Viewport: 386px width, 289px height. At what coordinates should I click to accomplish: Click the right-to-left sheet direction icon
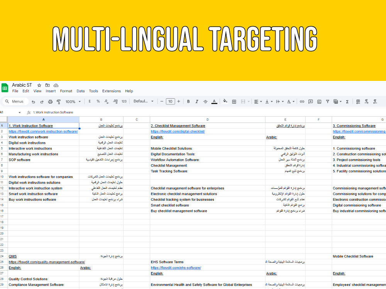coord(358,101)
